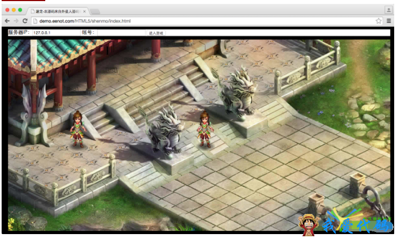Open the user profile icon in title bar
Image resolution: width=398 pixels, height=239 pixels.
(389, 10)
